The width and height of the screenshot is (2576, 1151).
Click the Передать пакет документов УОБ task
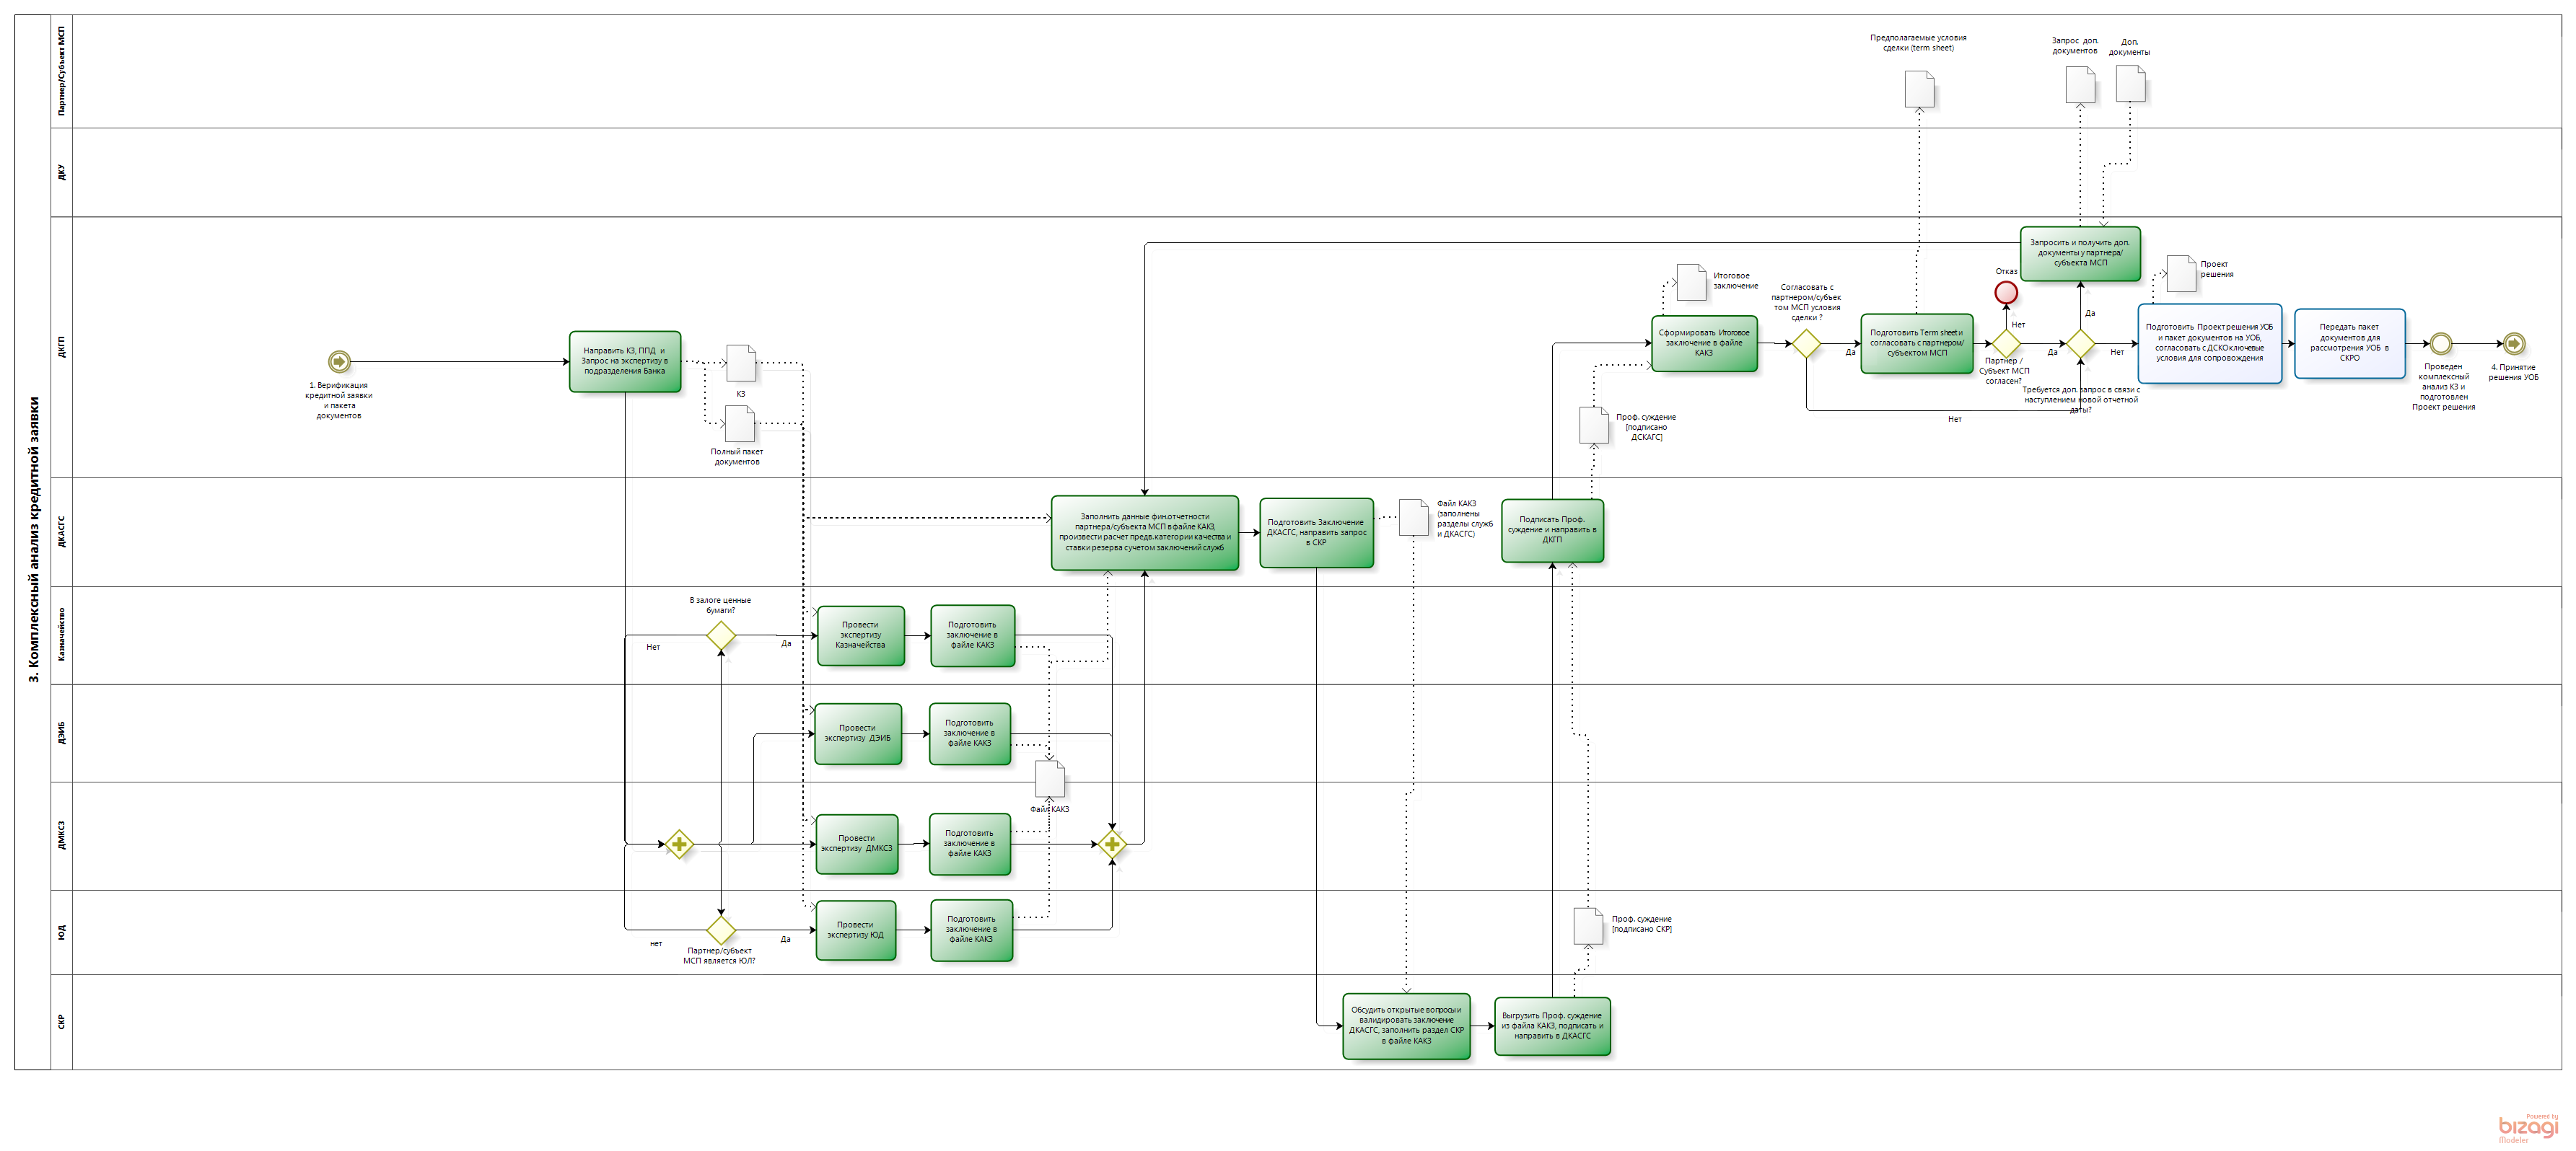coord(2349,344)
